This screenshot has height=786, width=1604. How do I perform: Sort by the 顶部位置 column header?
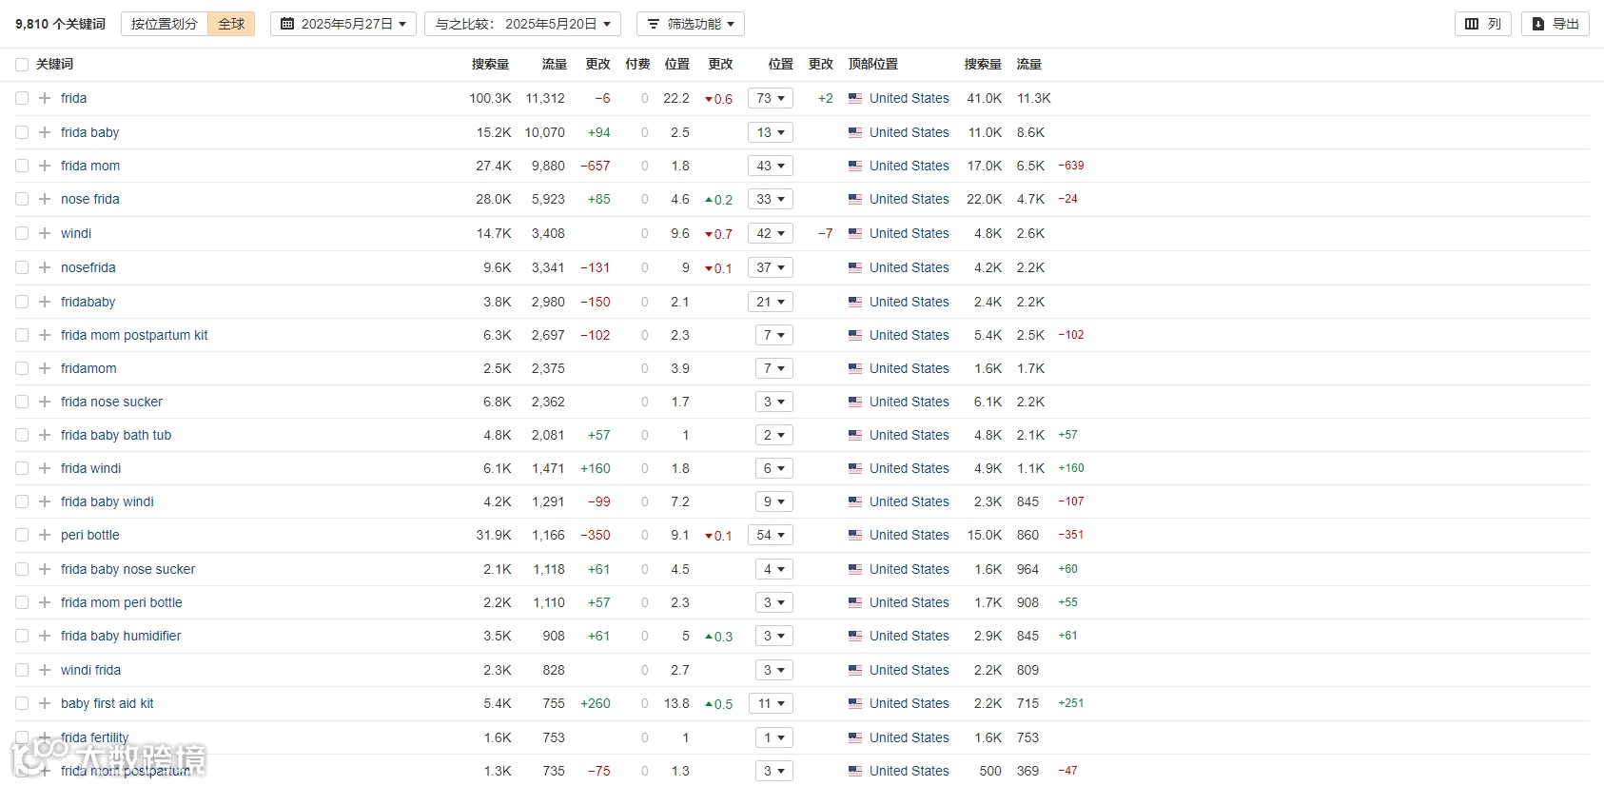[872, 65]
